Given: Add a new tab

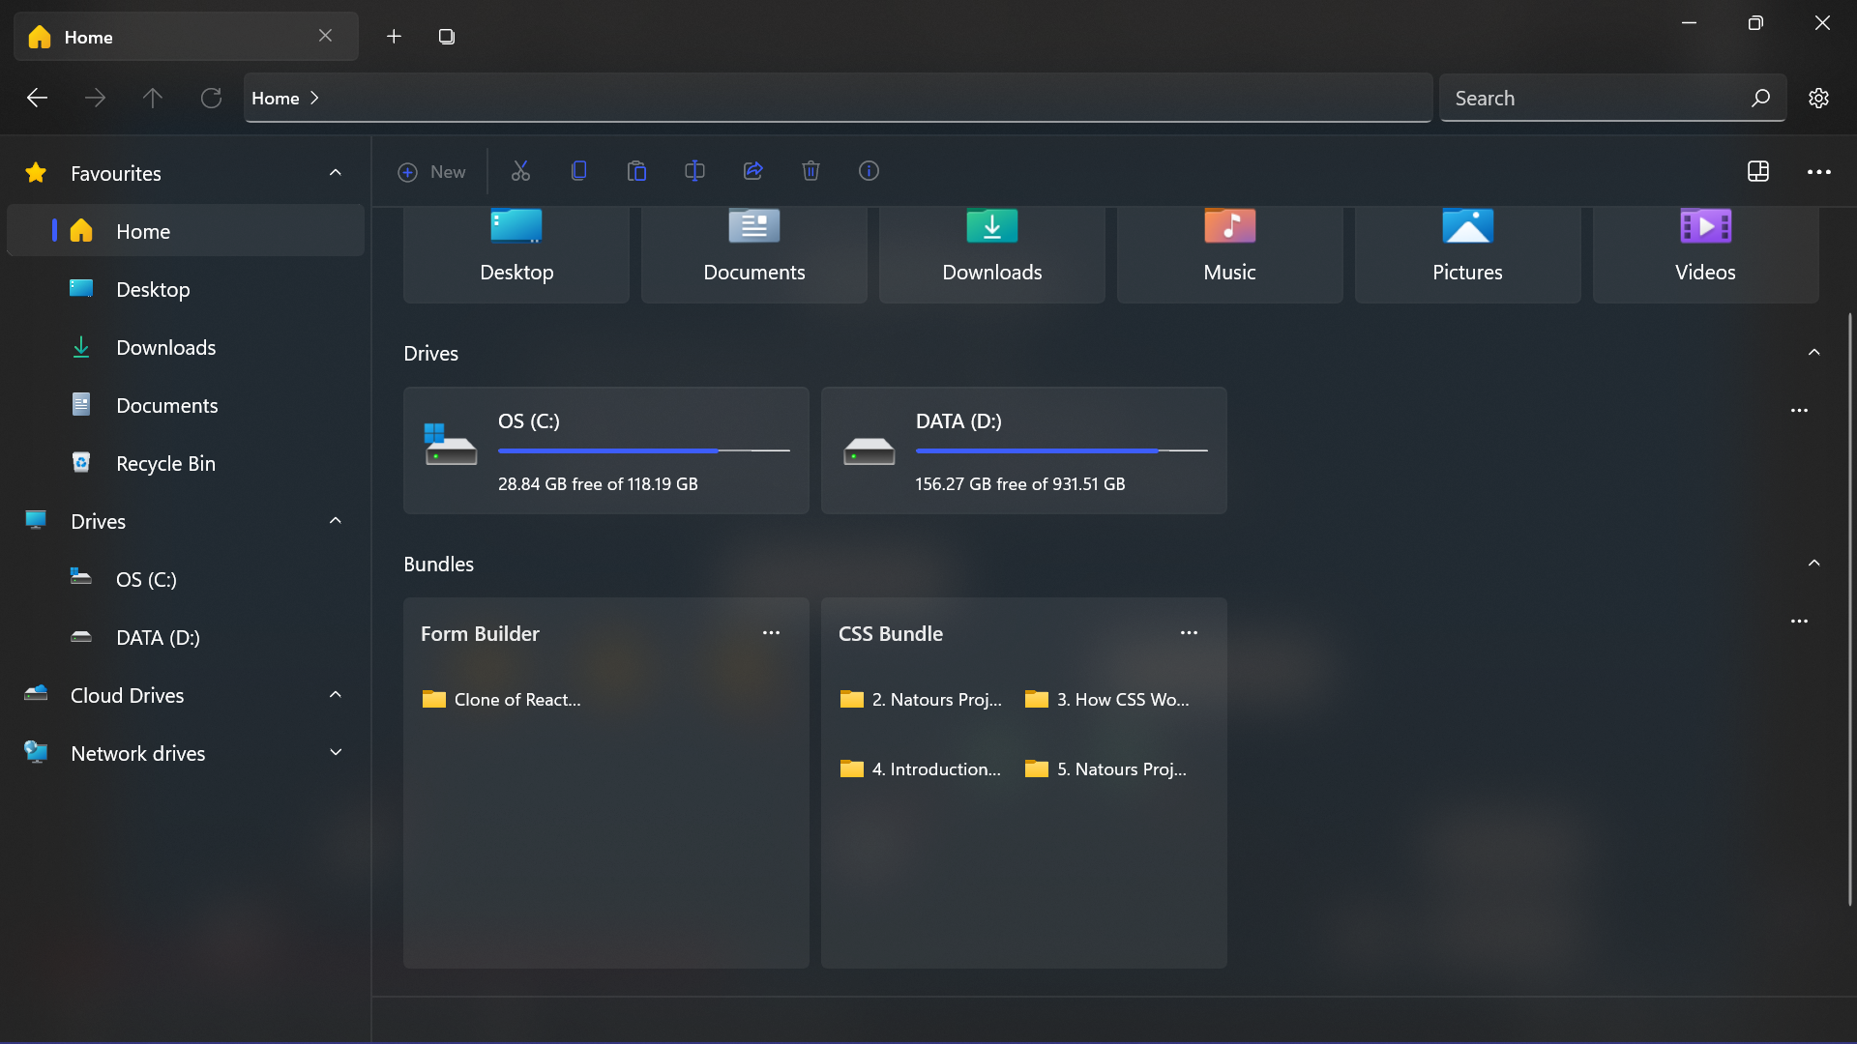Looking at the screenshot, I should pyautogui.click(x=394, y=37).
